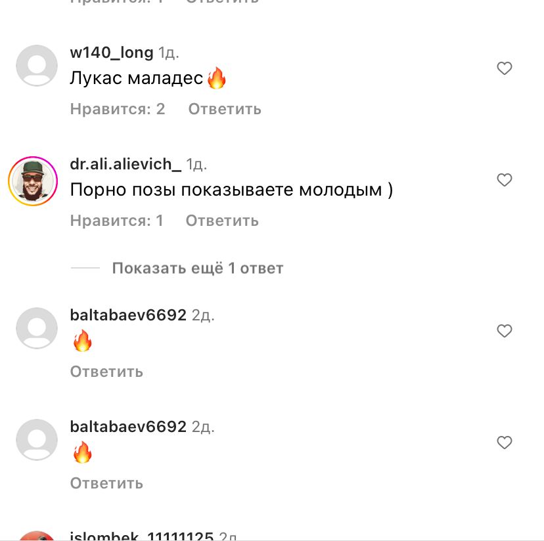Screen dimensions: 544x541
Task: Open first baltabaev6692 username link
Action: pos(128,315)
